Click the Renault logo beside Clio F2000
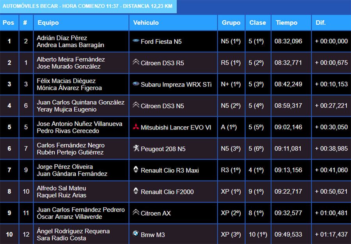This screenshot has height=244, width=351. [x=136, y=191]
